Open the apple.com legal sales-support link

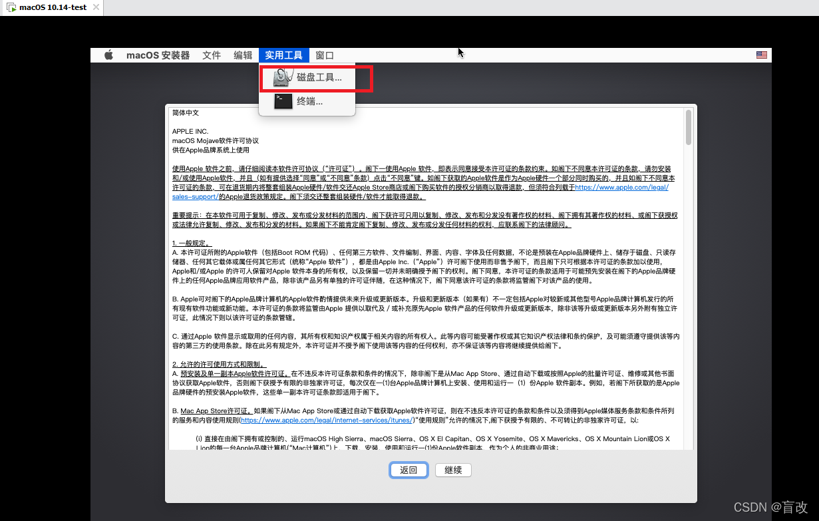pyautogui.click(x=420, y=192)
